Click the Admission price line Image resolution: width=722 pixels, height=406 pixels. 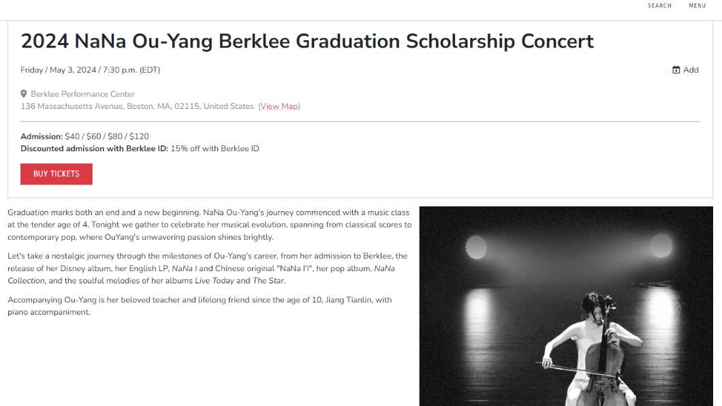84,136
